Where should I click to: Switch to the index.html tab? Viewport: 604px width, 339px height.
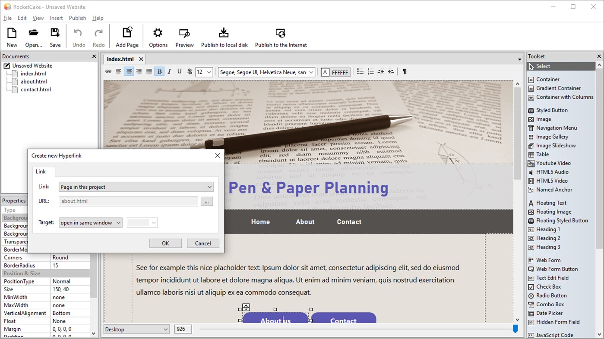pos(120,59)
